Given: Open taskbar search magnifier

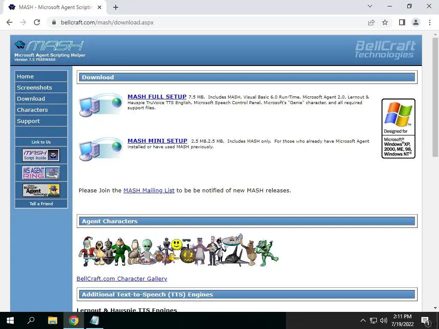Looking at the screenshot, I should (31, 320).
